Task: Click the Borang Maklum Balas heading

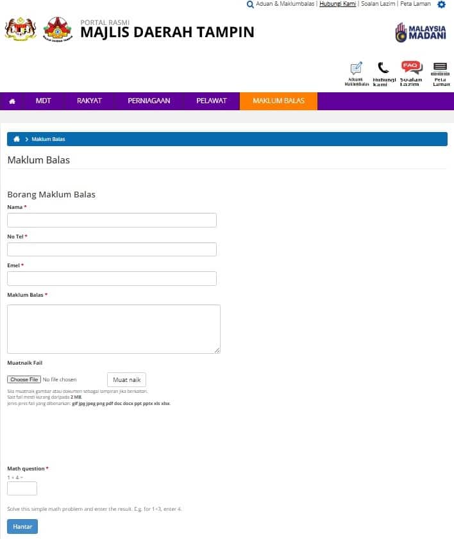Action: click(51, 195)
